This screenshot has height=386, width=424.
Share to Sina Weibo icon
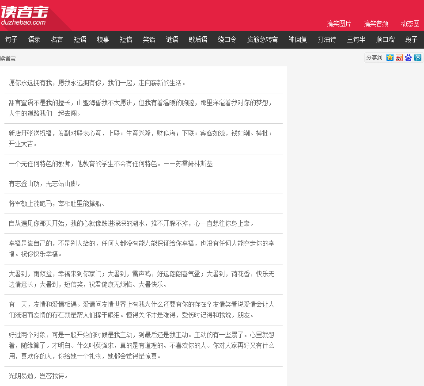[x=399, y=57]
